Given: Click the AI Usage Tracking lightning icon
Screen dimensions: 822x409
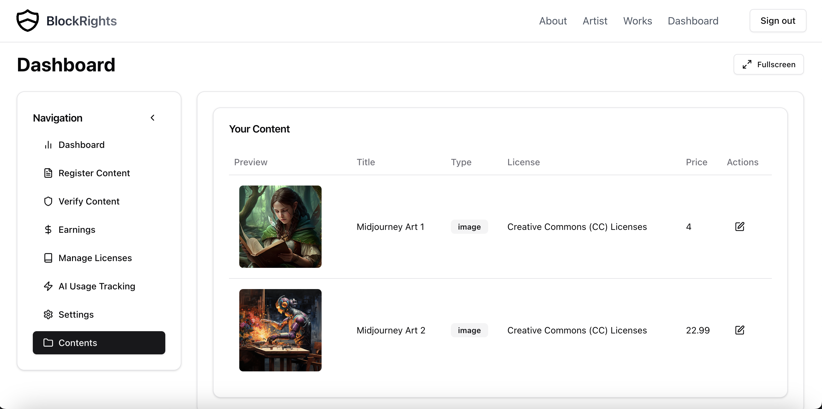Looking at the screenshot, I should pyautogui.click(x=48, y=286).
